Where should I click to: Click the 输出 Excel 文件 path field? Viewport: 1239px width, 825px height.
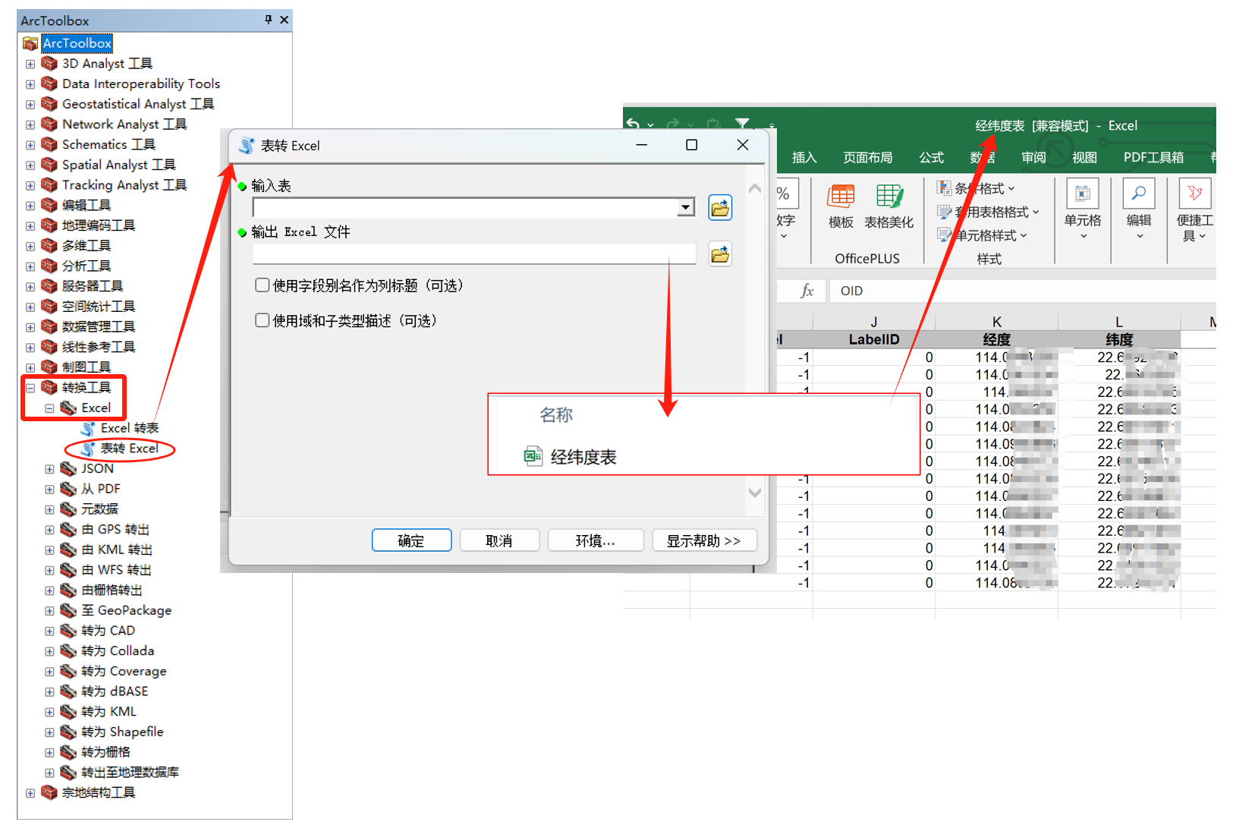coord(474,254)
